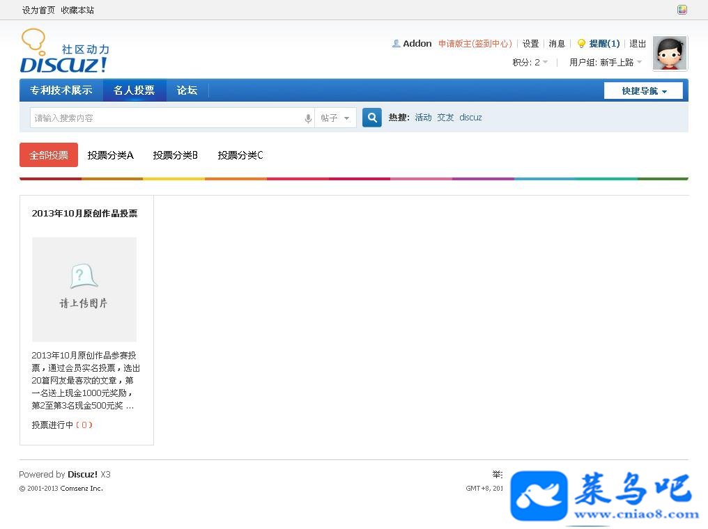Expand the 用户组: 新手上路 dropdown
The image size is (708, 529).
605,62
